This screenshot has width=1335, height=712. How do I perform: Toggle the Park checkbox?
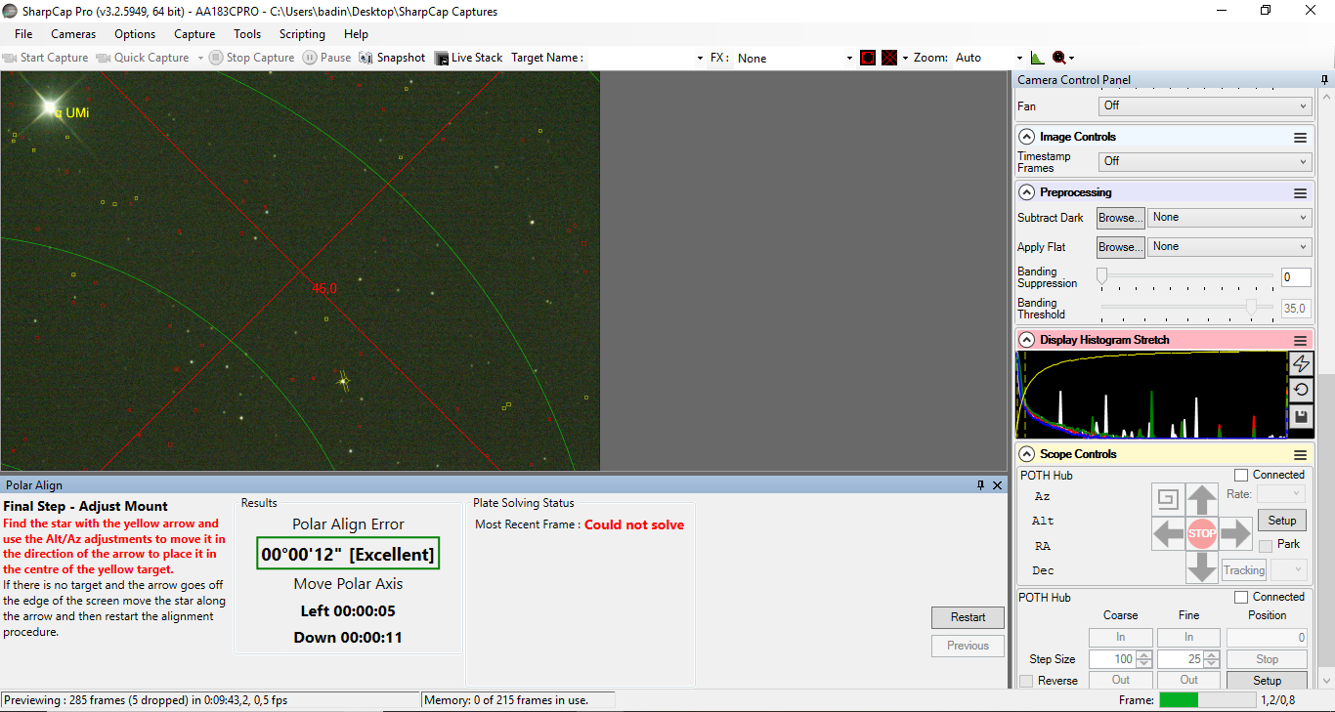1266,545
